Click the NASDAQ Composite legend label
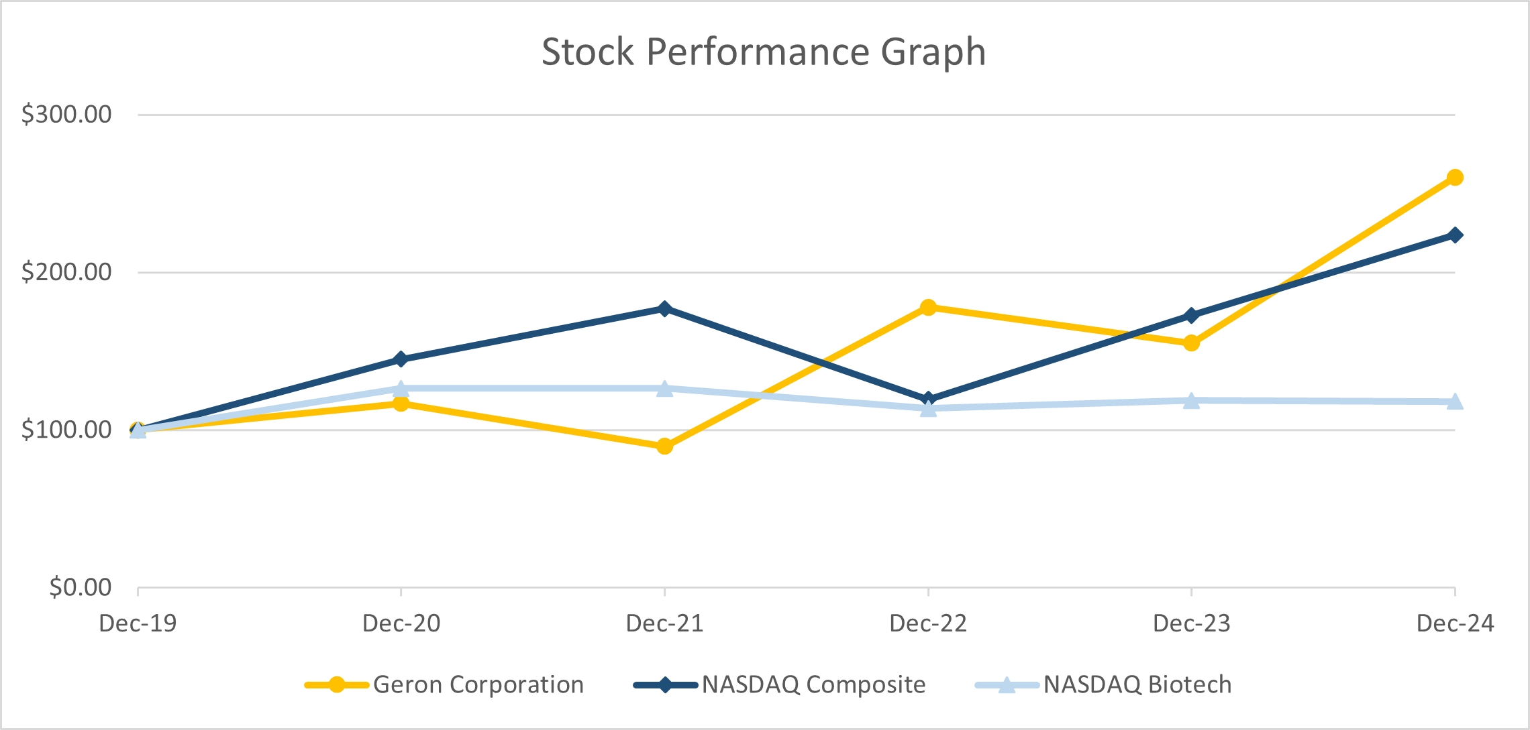This screenshot has width=1530, height=730. click(813, 684)
